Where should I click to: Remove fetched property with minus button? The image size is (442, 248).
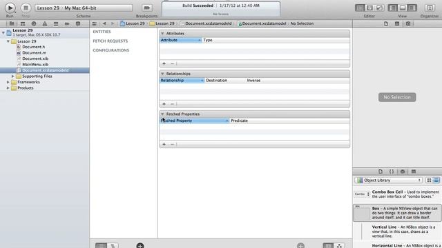pos(172,144)
